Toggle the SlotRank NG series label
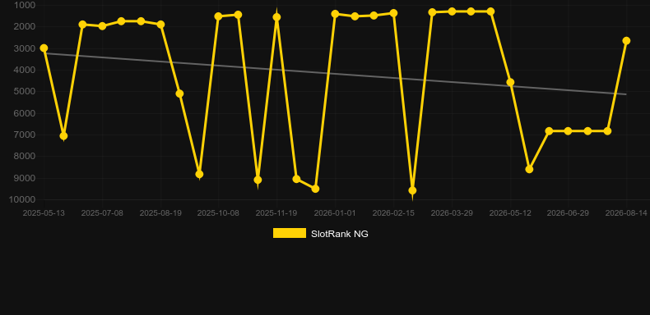Viewport: 650px width, 315px height. [x=340, y=234]
